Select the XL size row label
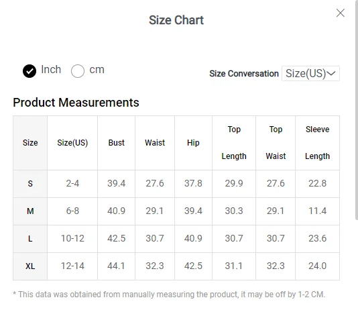 30,266
